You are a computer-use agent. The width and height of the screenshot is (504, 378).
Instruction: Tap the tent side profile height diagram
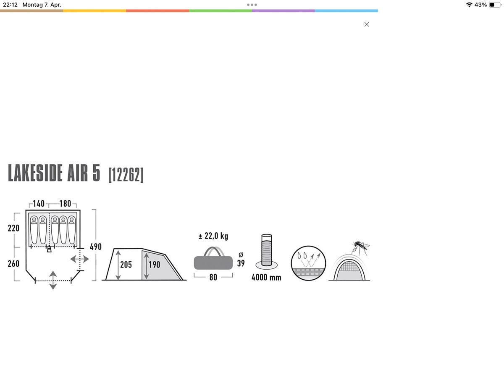tap(144, 264)
